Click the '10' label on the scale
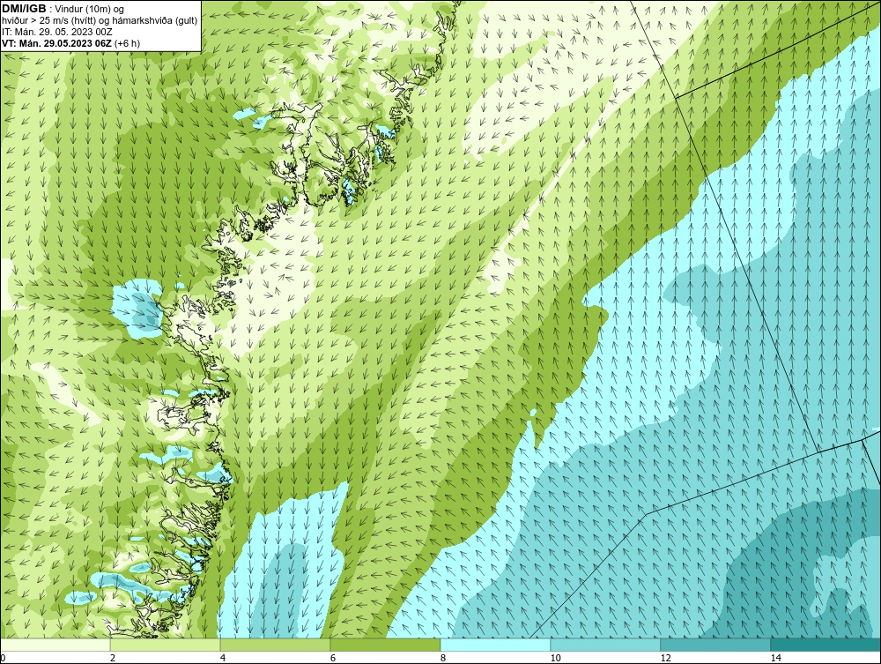The width and height of the screenshot is (881, 664). (x=556, y=659)
